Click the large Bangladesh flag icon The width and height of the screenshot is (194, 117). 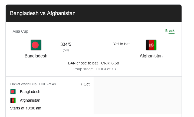click(x=36, y=45)
